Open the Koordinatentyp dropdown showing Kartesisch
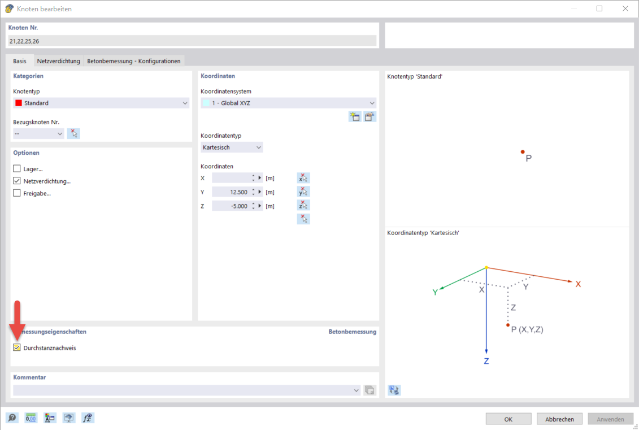This screenshot has width=639, height=430. (259, 147)
